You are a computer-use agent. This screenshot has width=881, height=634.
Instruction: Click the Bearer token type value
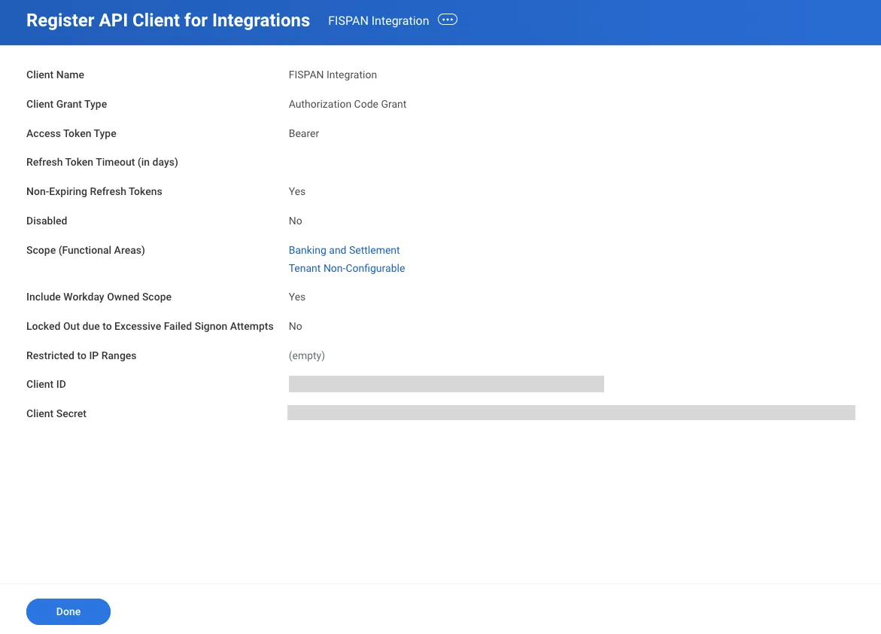point(304,133)
